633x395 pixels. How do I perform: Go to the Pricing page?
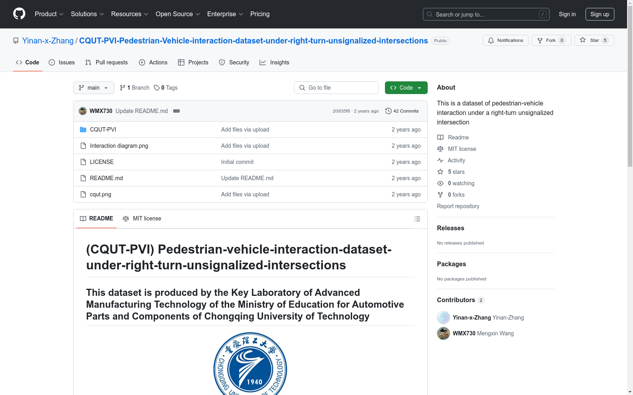(x=260, y=14)
